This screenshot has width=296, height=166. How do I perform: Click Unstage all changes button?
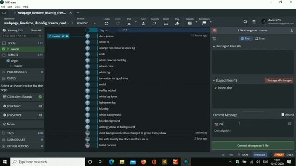tap(279, 80)
